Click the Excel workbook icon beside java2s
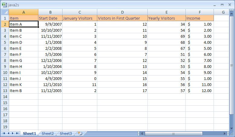 click(x=5, y=5)
